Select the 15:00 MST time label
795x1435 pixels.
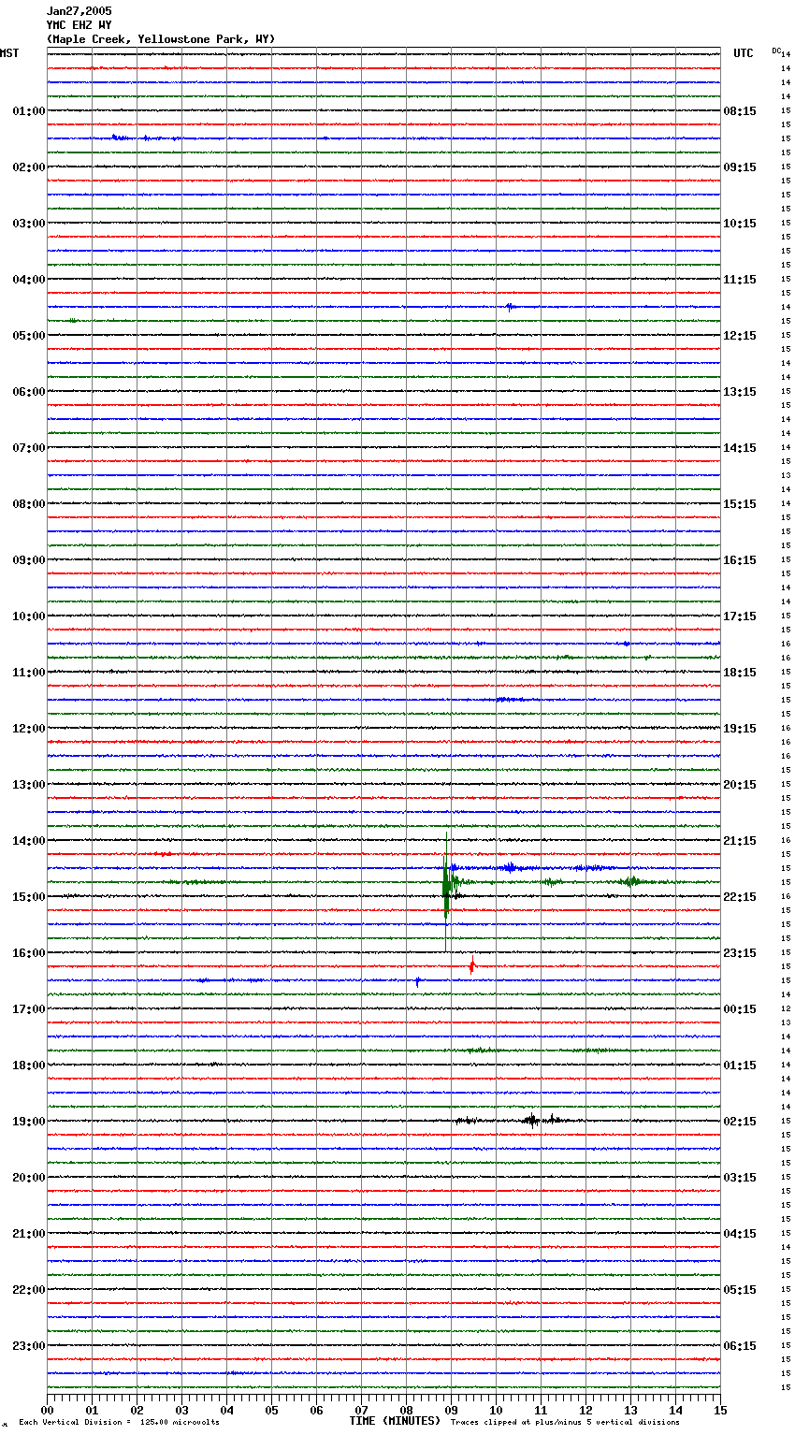point(29,897)
